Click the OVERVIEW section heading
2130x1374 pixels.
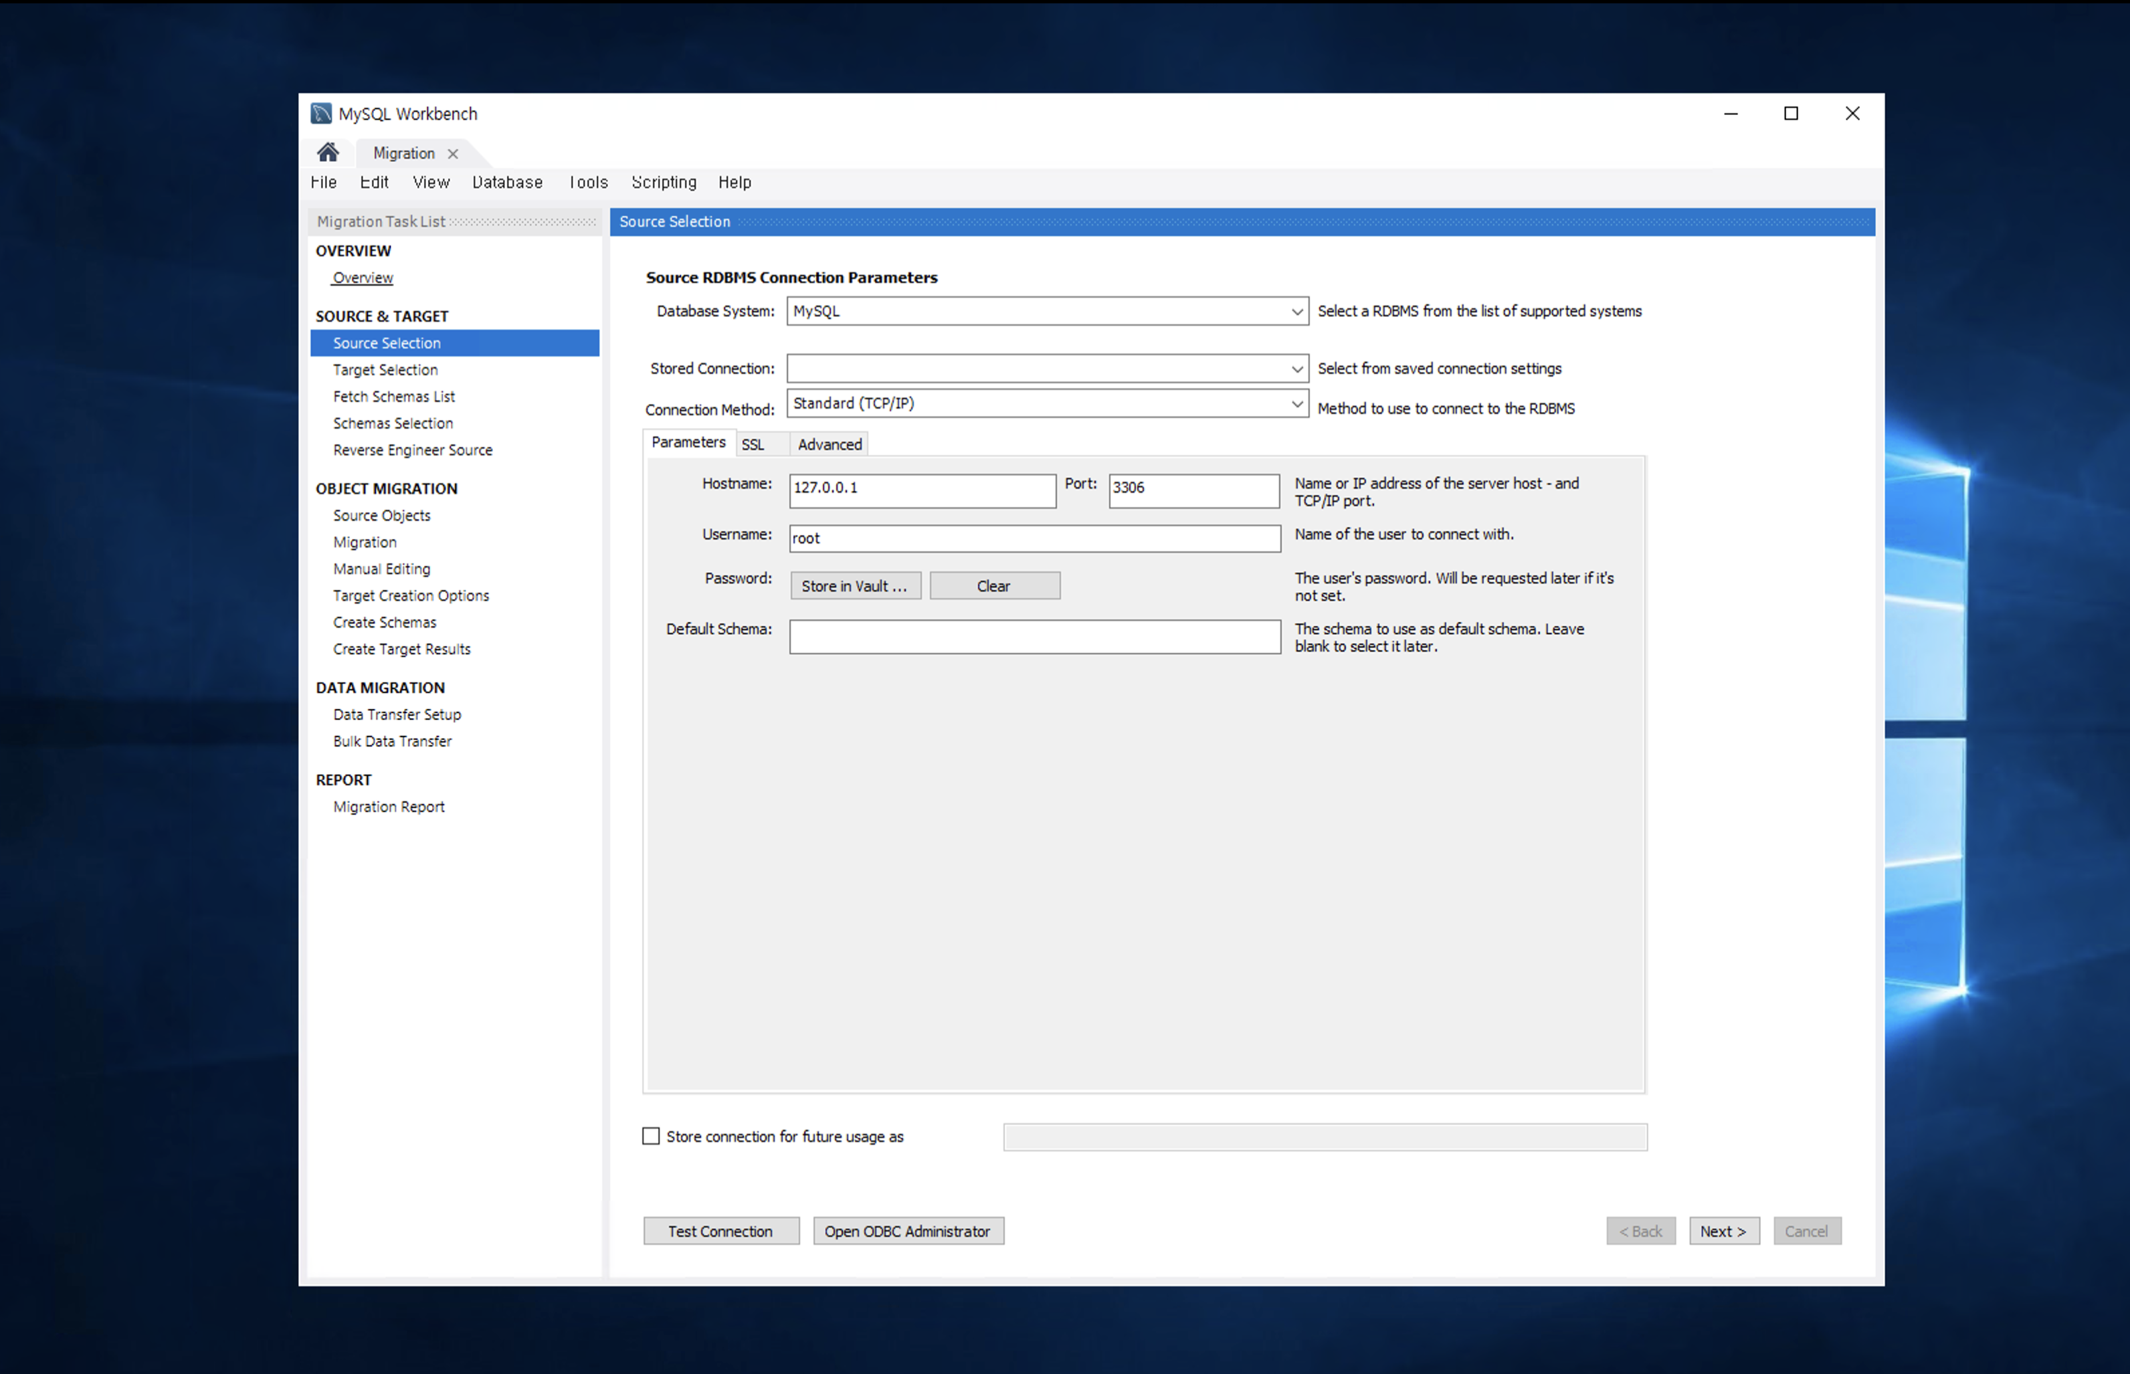tap(353, 251)
